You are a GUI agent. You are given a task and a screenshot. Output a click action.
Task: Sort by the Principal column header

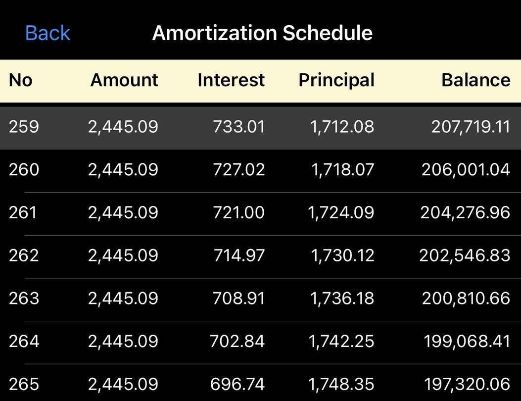[336, 80]
